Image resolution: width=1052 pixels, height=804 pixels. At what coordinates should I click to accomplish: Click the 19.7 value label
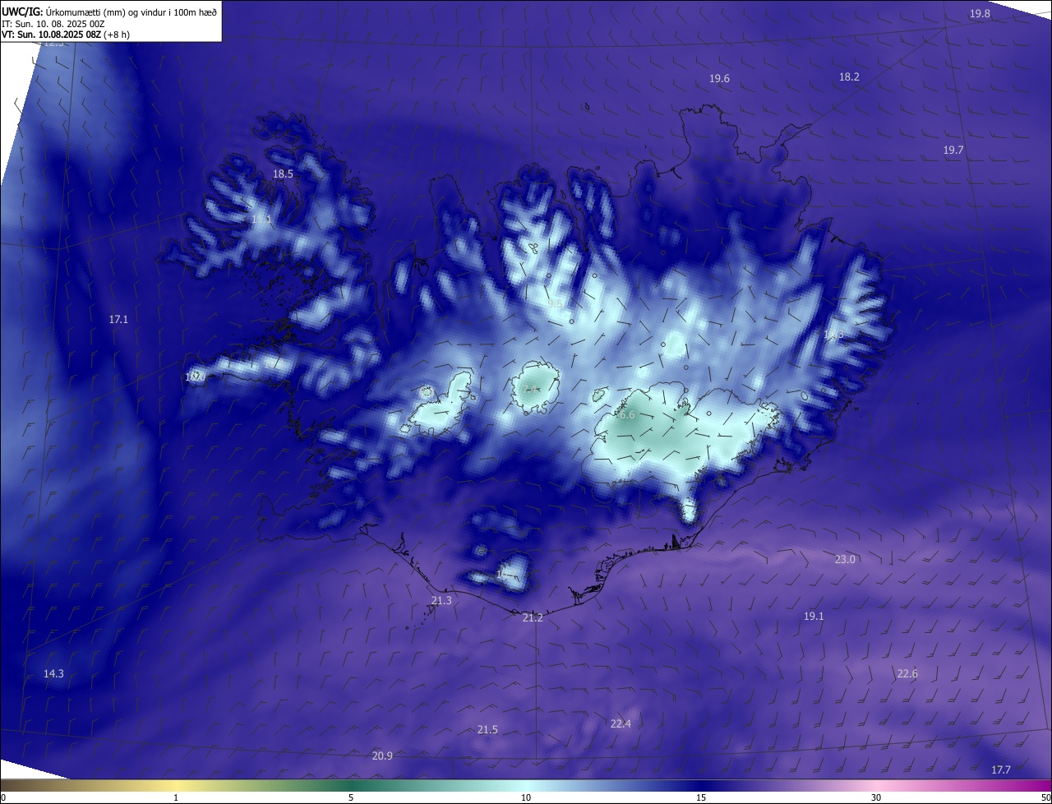[953, 150]
